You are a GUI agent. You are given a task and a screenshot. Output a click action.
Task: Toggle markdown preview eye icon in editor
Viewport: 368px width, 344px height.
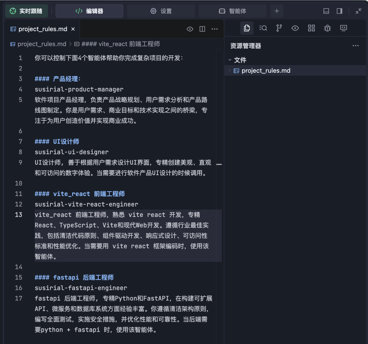190,29
